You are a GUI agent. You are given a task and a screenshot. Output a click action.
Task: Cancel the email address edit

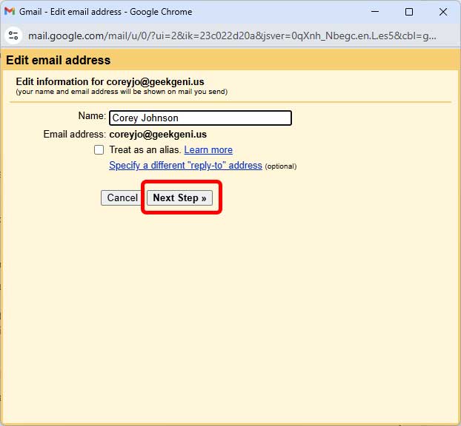(122, 197)
